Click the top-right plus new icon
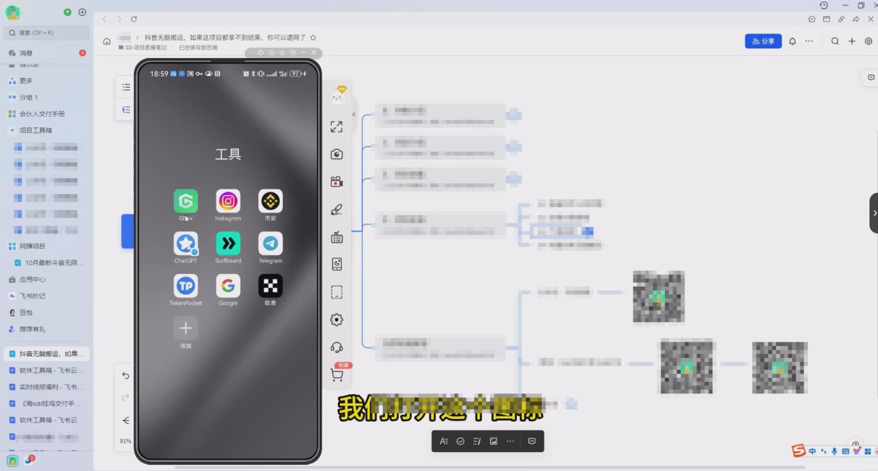The width and height of the screenshot is (878, 471). coord(852,41)
